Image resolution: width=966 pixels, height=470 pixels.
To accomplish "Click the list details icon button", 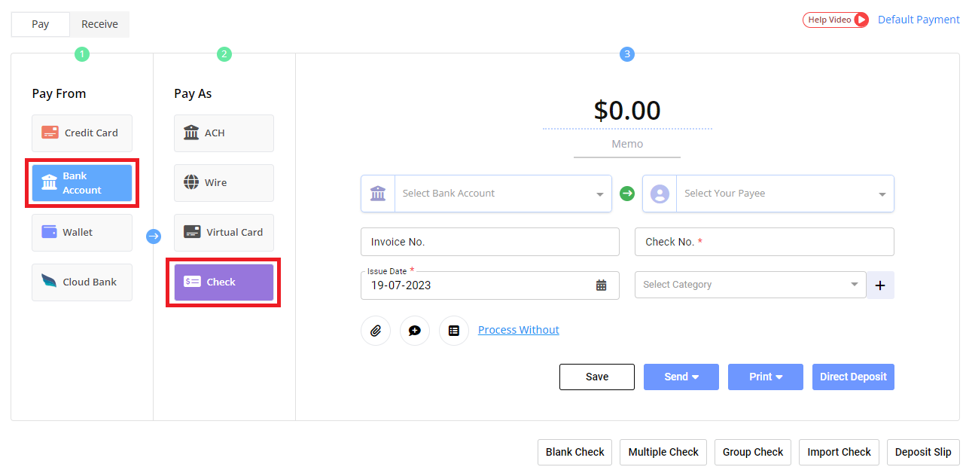I will [x=454, y=331].
